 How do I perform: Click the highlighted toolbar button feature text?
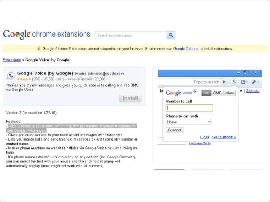(71, 128)
